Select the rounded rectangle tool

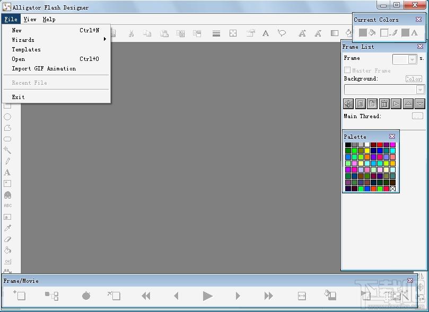click(7, 139)
